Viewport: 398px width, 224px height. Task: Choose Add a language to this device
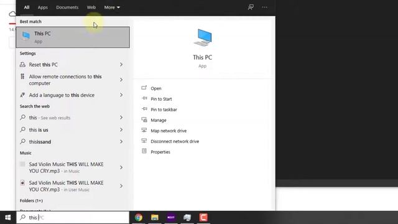pyautogui.click(x=73, y=95)
